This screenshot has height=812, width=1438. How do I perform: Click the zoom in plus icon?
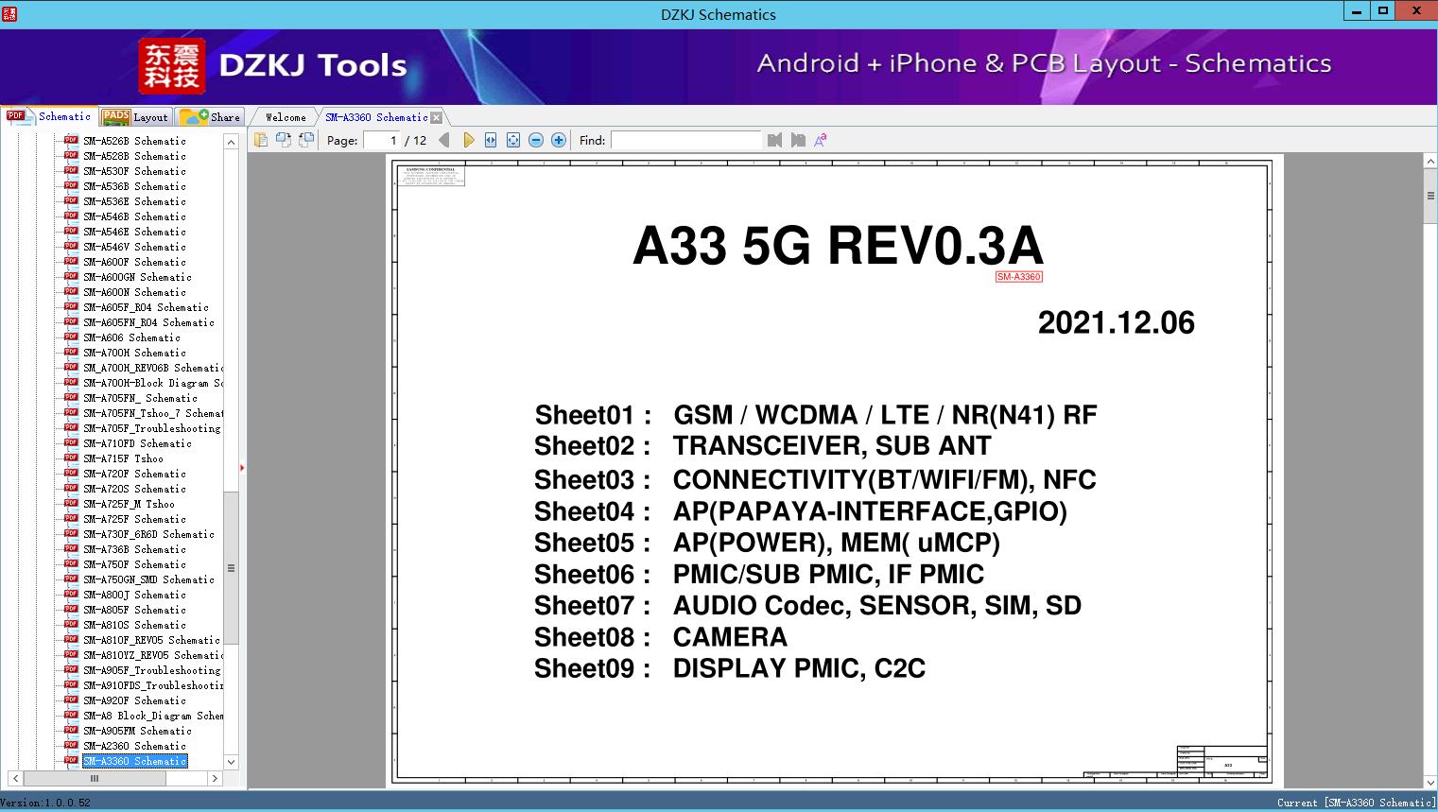559,140
